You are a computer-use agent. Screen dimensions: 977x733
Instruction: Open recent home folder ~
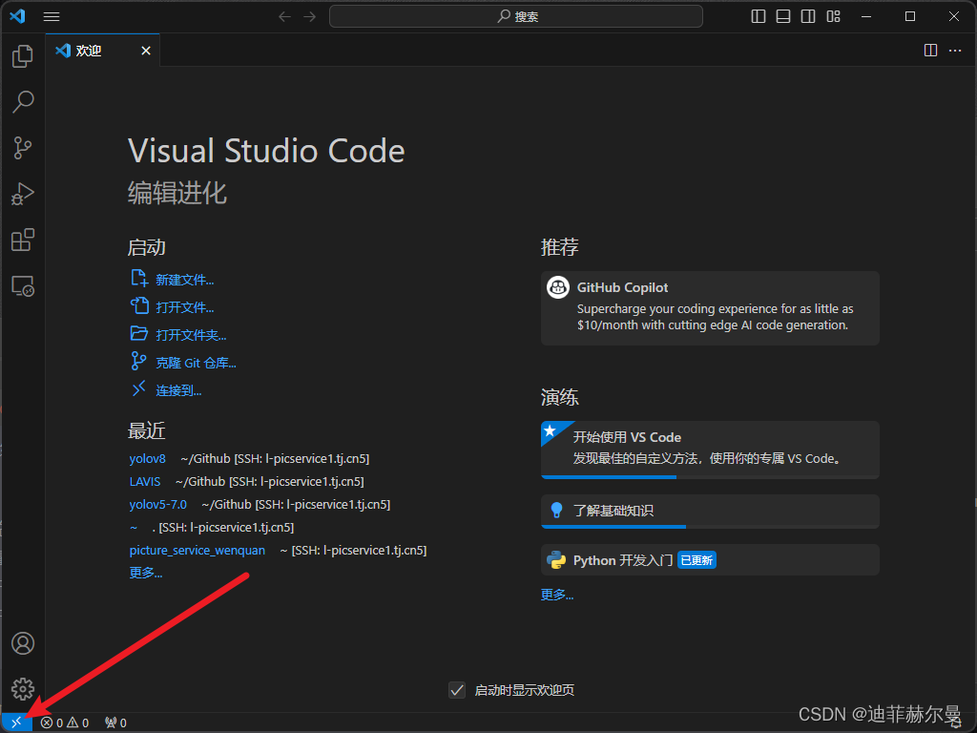click(134, 527)
